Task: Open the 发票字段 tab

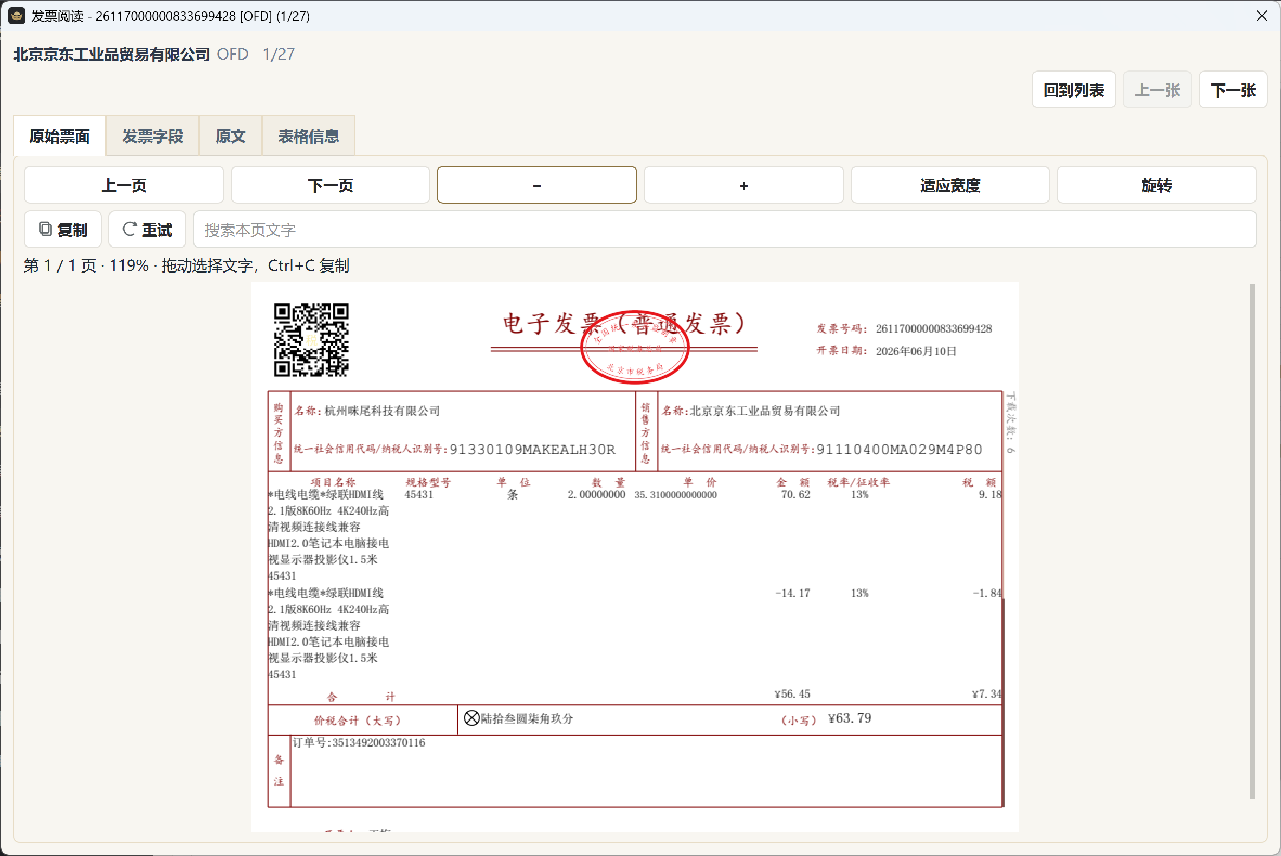Action: point(152,136)
